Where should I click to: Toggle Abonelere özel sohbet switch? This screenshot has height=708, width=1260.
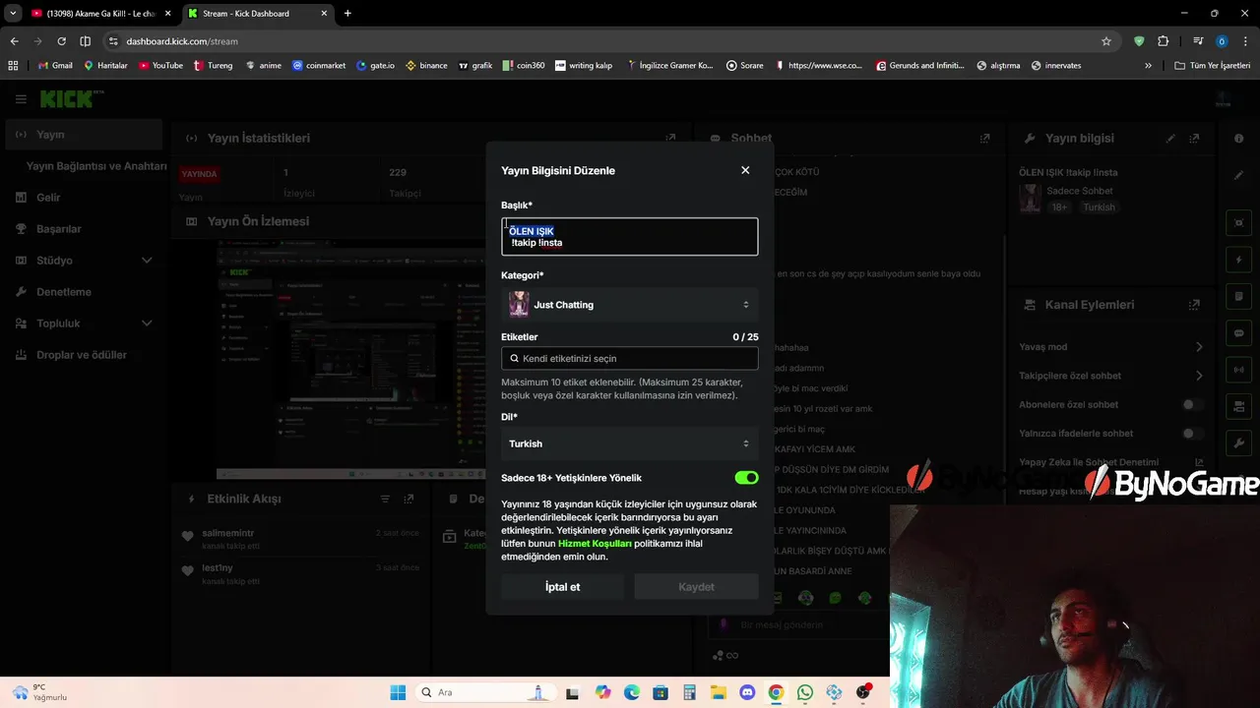pos(1192,404)
